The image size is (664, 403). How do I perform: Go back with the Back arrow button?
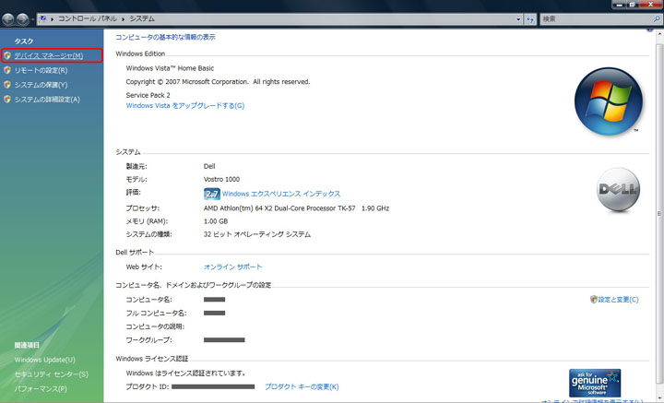point(8,19)
